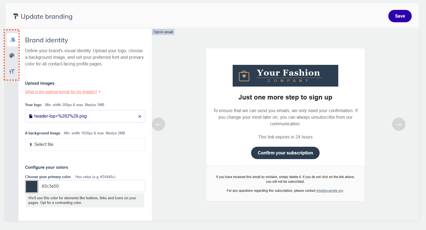Click the Update branding page title

pyautogui.click(x=46, y=16)
